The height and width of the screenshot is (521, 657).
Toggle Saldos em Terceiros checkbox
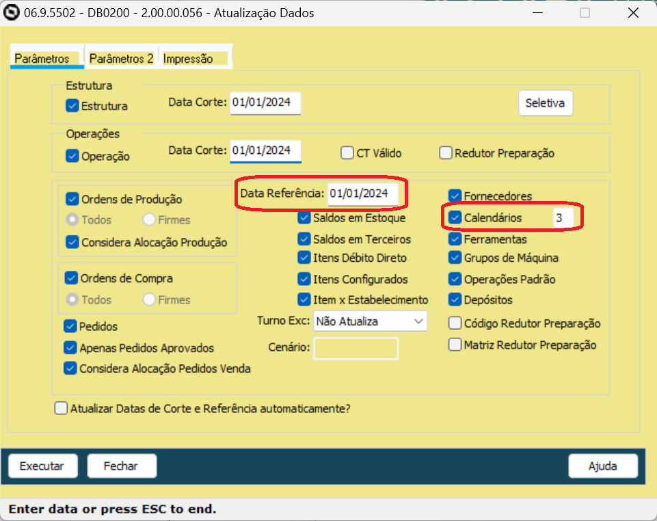[x=304, y=239]
